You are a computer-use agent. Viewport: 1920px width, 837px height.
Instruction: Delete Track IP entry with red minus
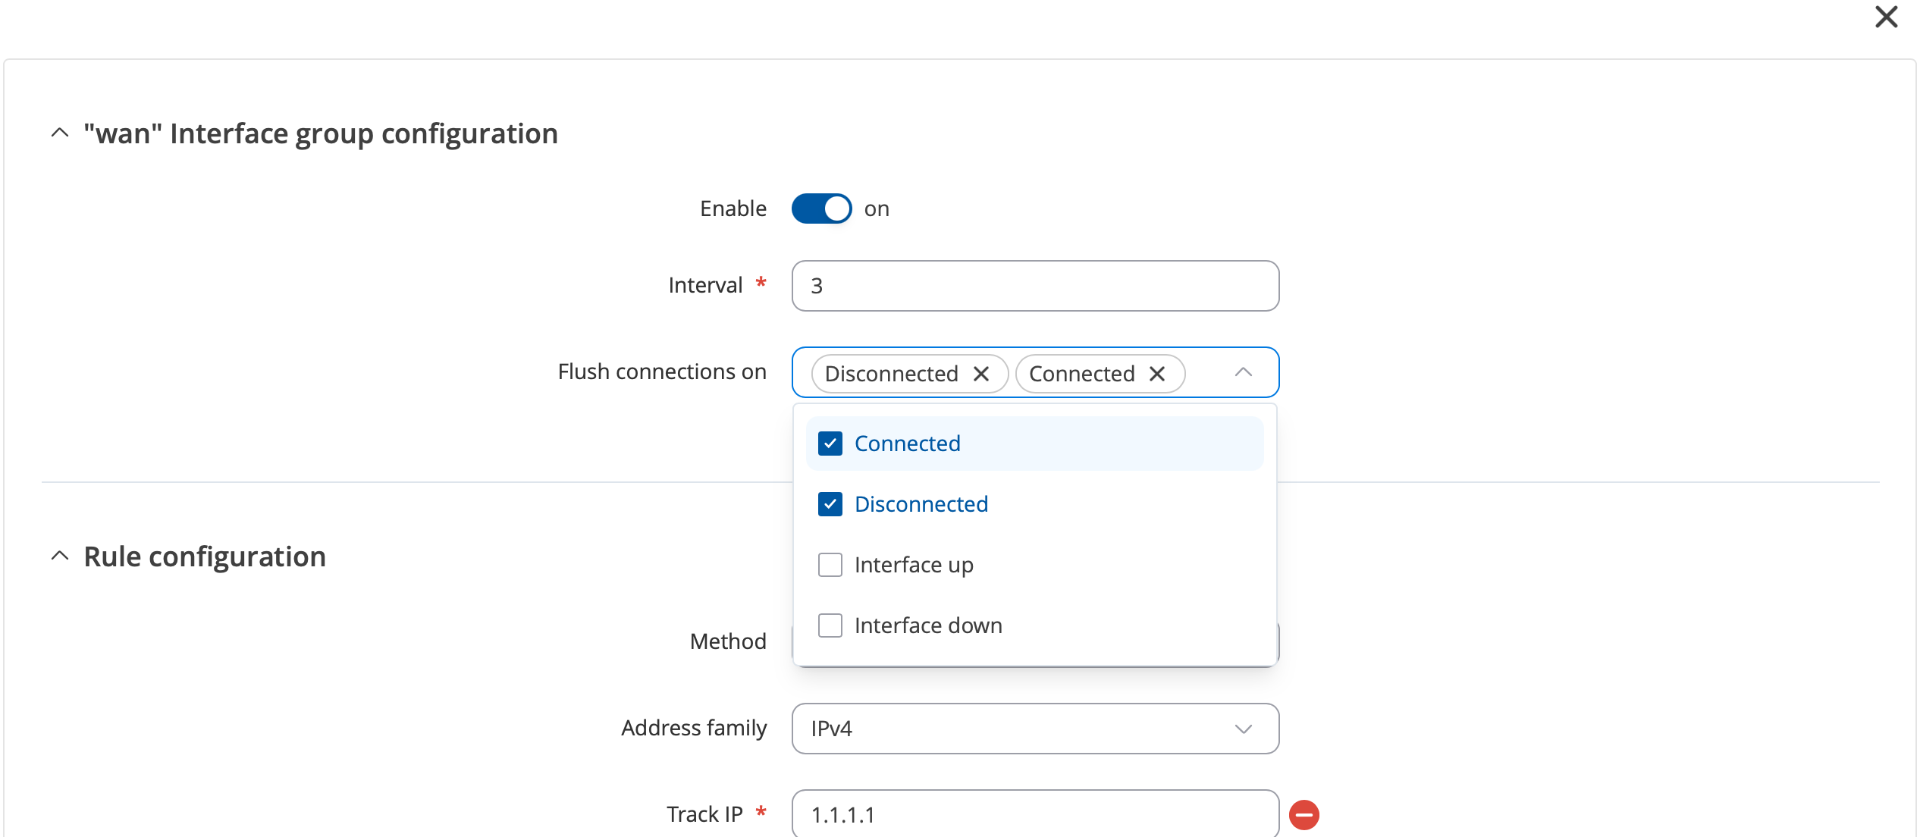point(1304,815)
